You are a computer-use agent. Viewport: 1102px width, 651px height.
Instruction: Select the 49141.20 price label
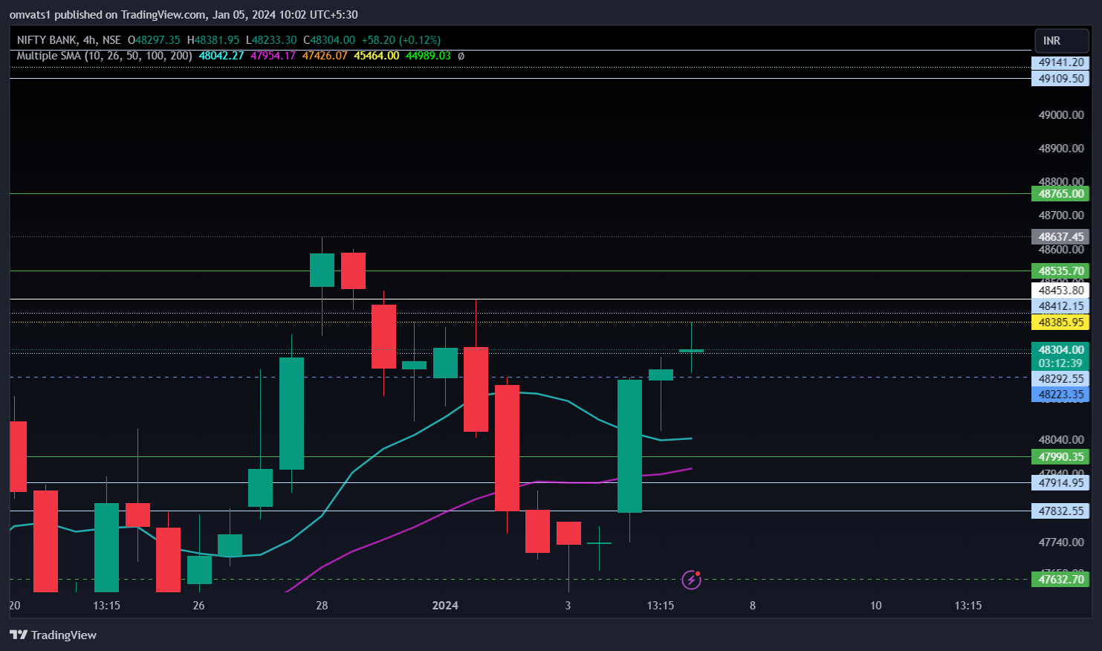tap(1060, 62)
